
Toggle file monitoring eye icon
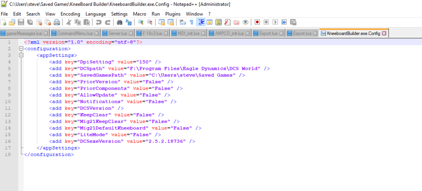245,22
